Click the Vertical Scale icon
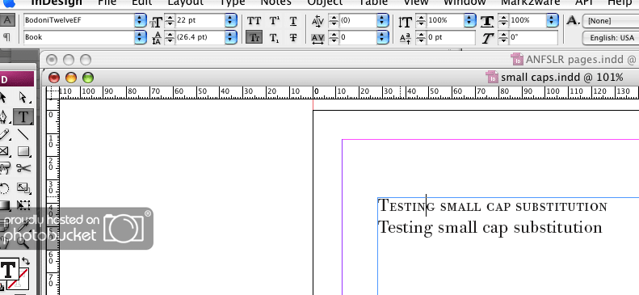This screenshot has width=639, height=295. point(405,21)
